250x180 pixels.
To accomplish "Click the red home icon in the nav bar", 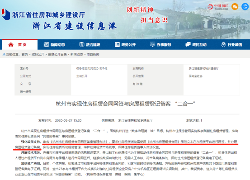I will coord(11,44).
